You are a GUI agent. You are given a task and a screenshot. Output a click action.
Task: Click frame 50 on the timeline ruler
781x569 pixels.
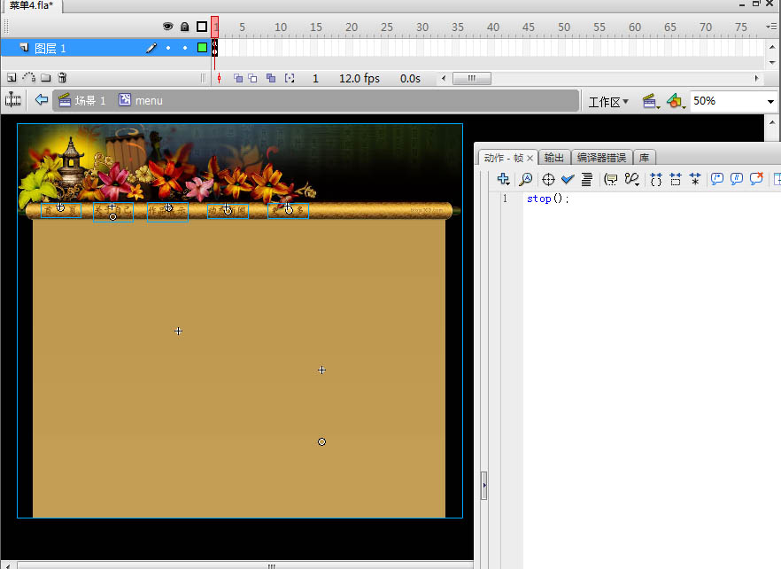point(564,27)
